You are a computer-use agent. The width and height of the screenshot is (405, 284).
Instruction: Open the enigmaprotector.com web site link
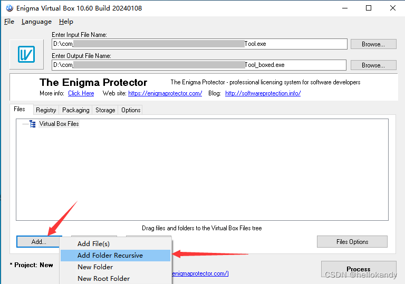(x=165, y=93)
